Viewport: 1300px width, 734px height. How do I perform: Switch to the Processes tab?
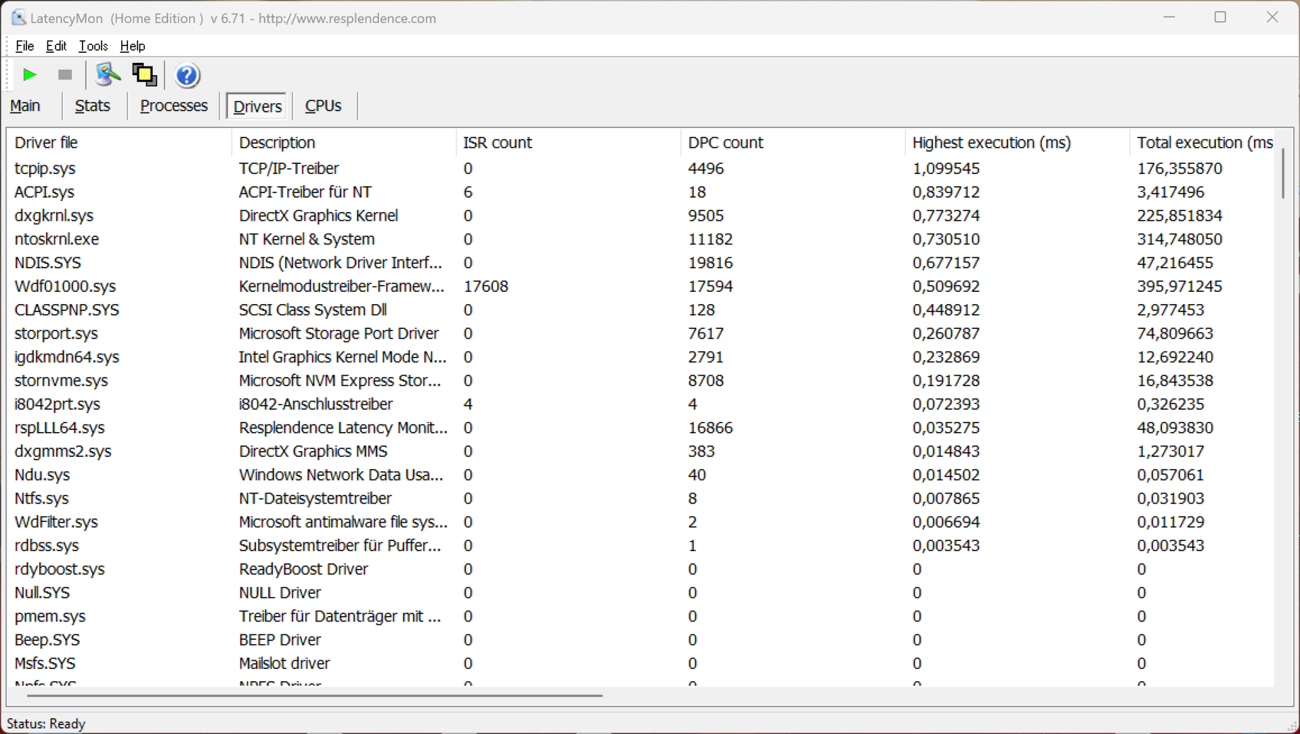173,106
